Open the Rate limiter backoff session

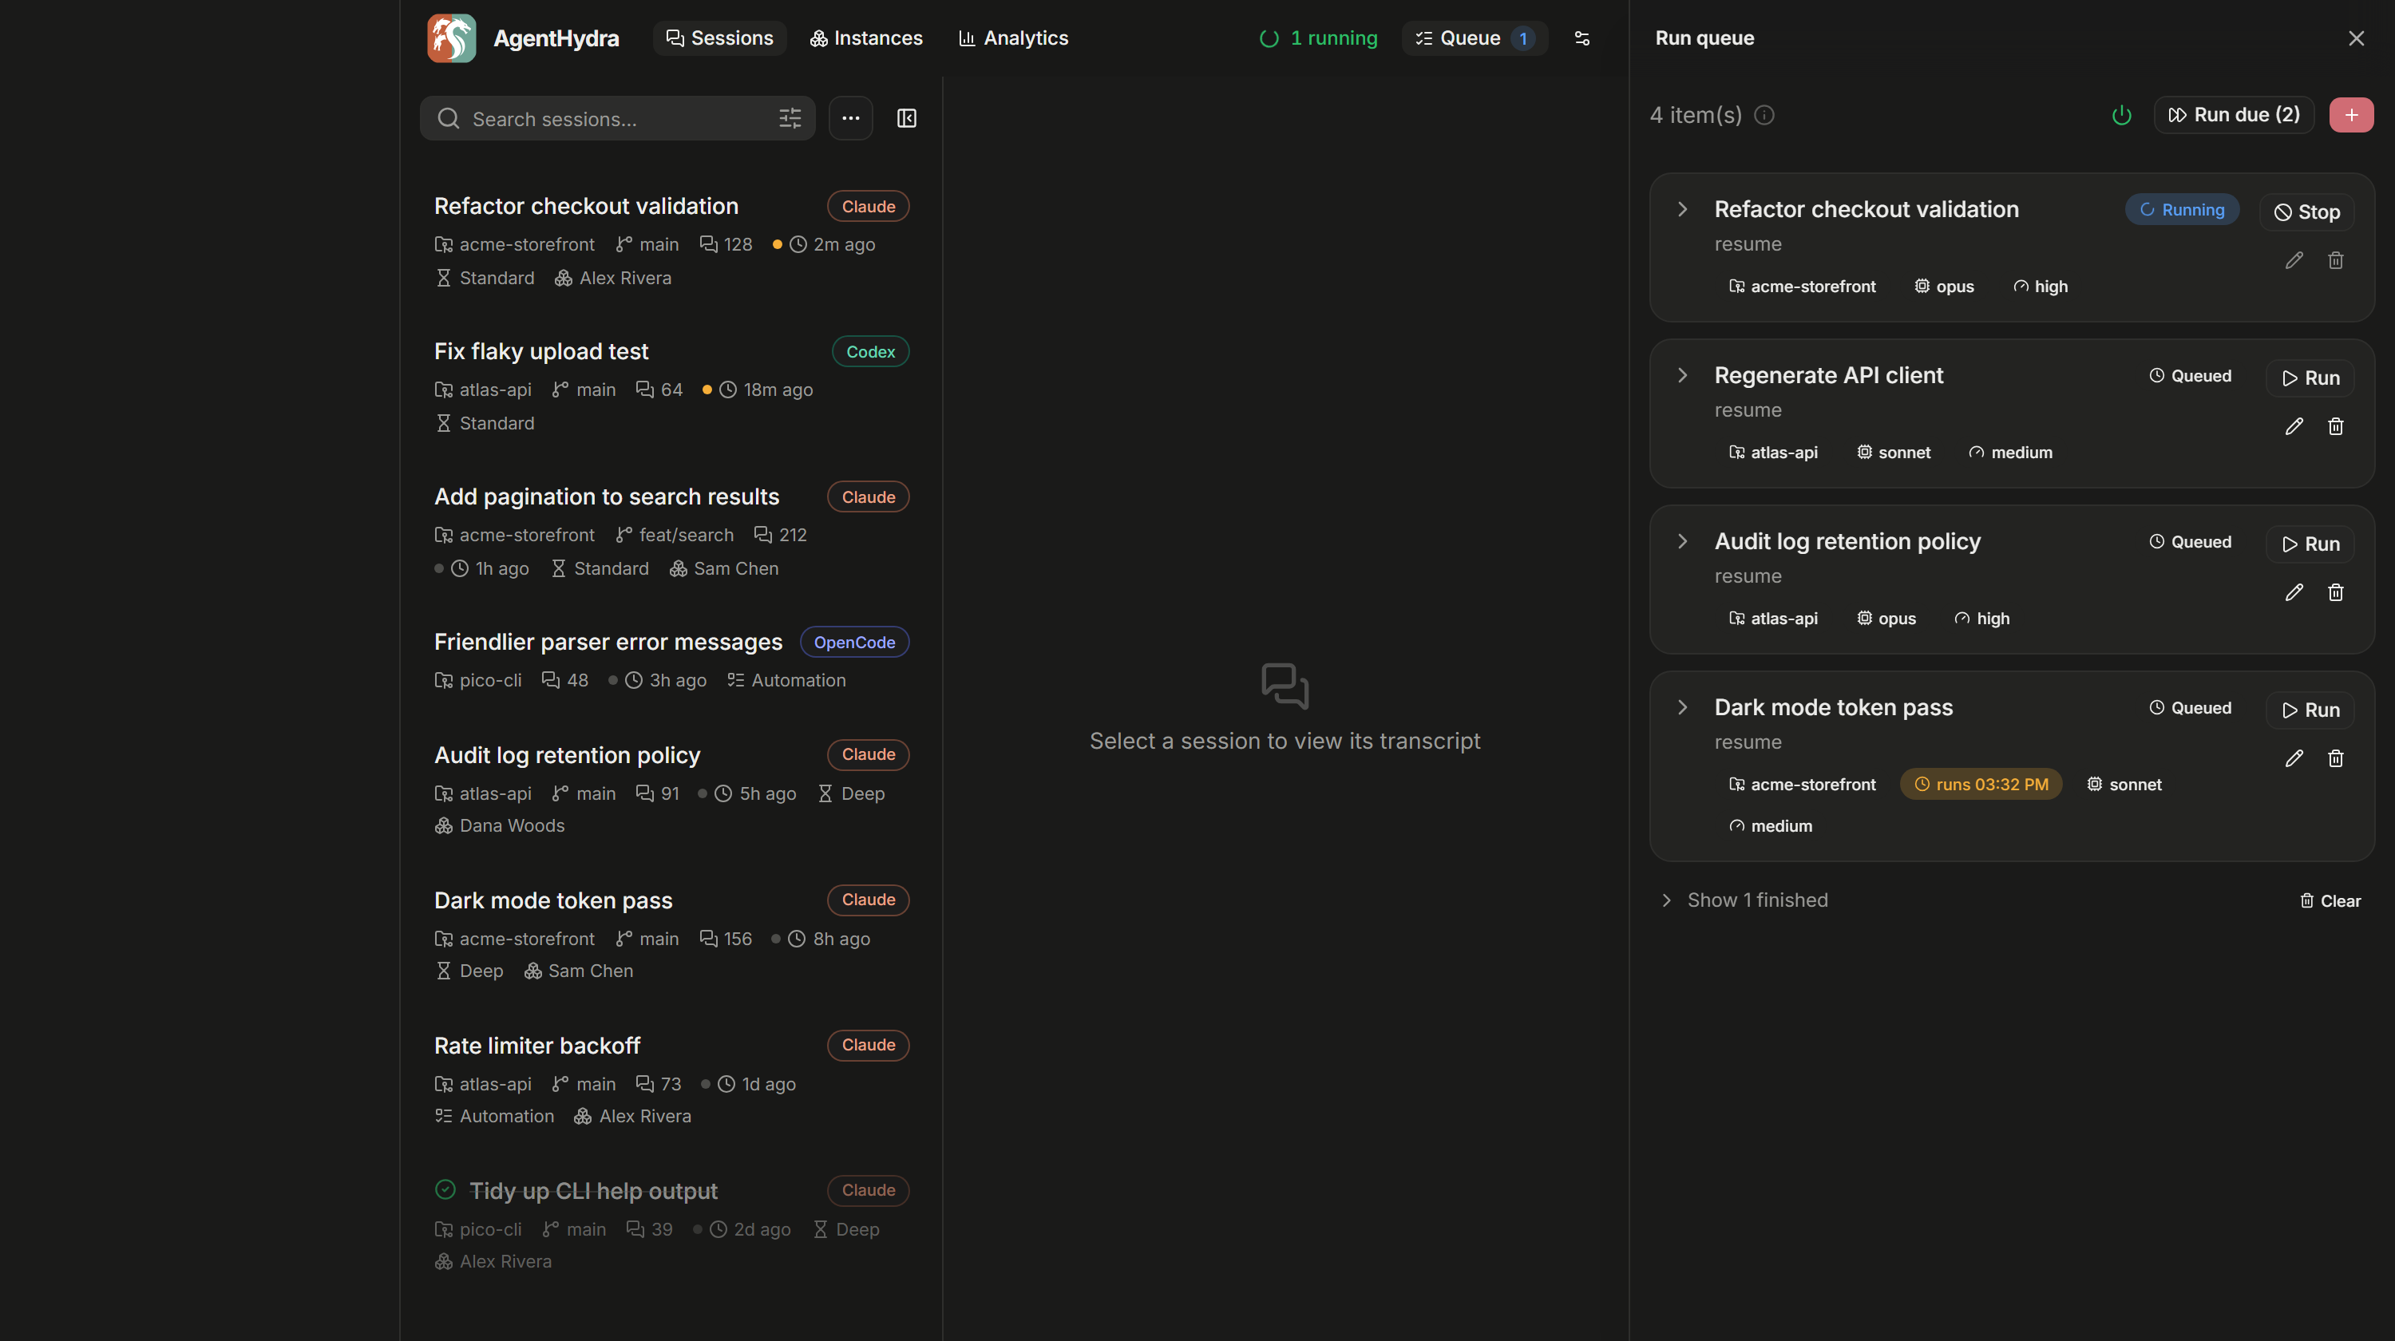(671, 1079)
